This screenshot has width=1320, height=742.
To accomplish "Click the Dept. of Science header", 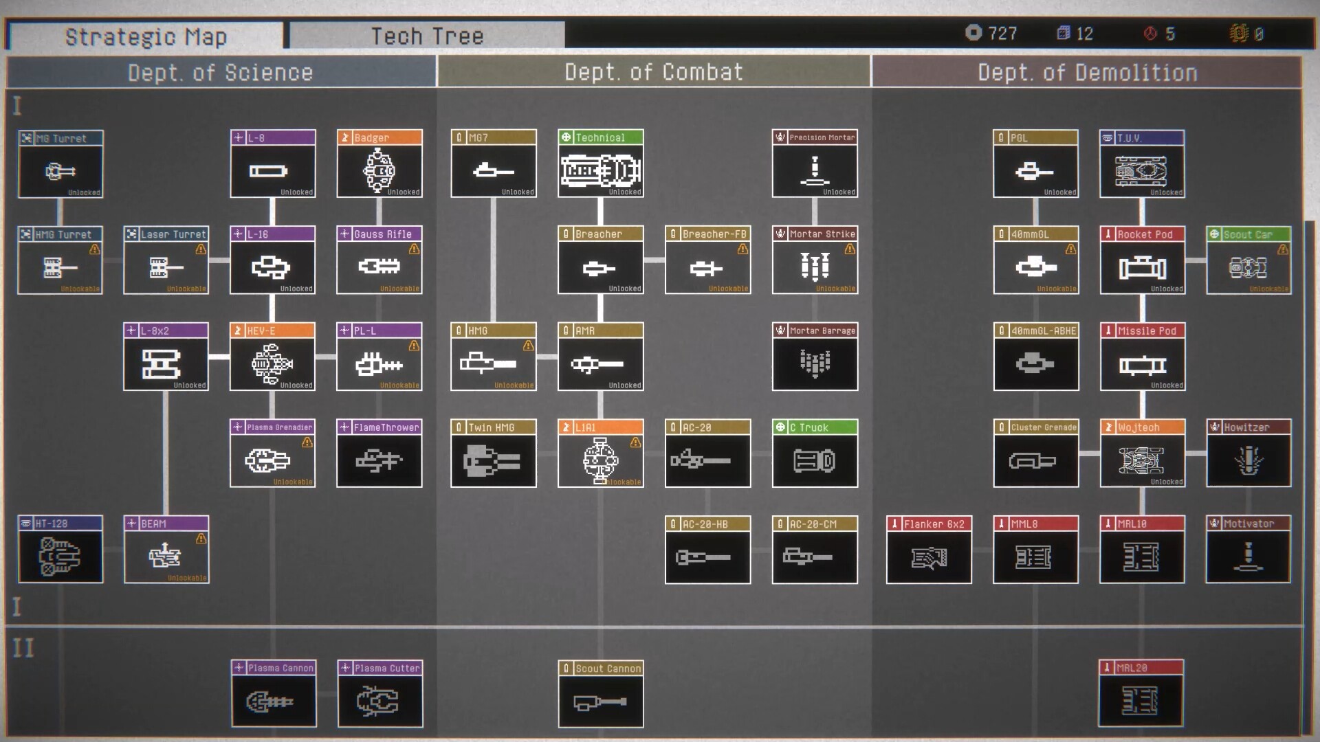I will coord(221,72).
